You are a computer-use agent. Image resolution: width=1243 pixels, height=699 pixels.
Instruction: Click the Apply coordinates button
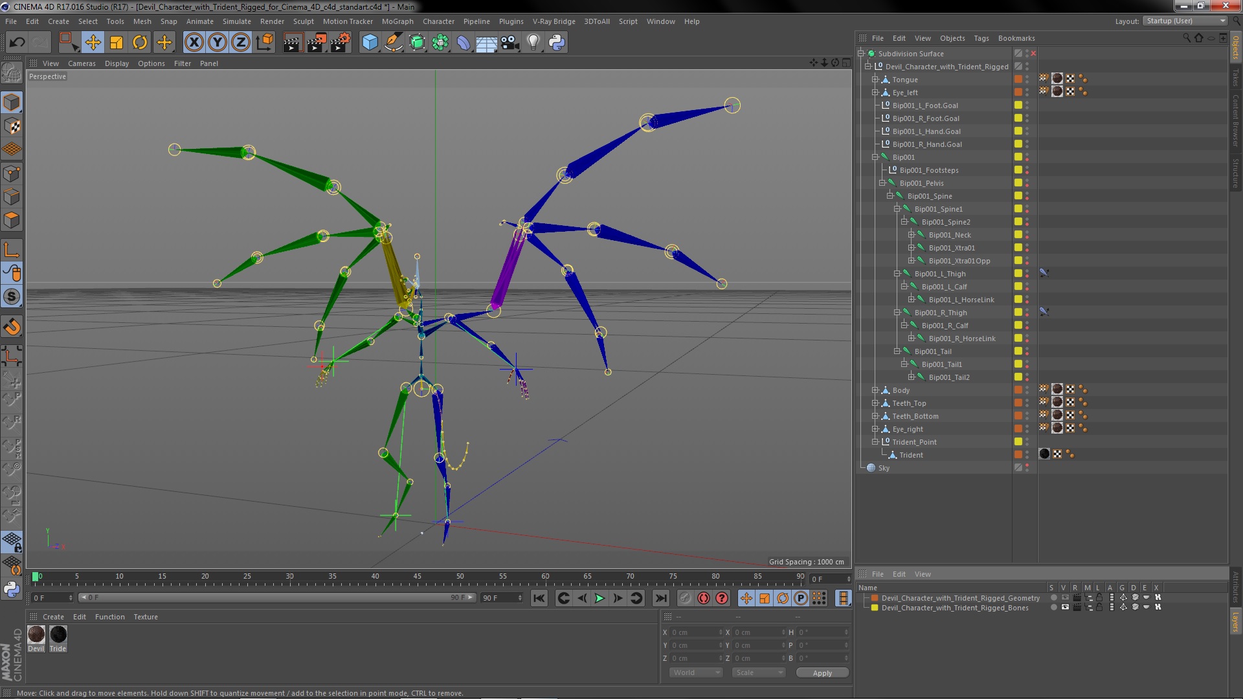[x=822, y=673]
